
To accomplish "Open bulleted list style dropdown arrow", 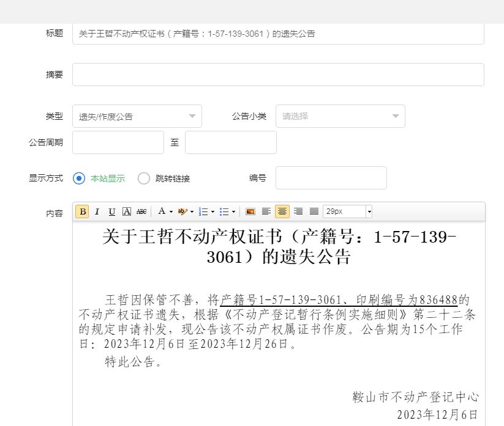I will pos(233,211).
